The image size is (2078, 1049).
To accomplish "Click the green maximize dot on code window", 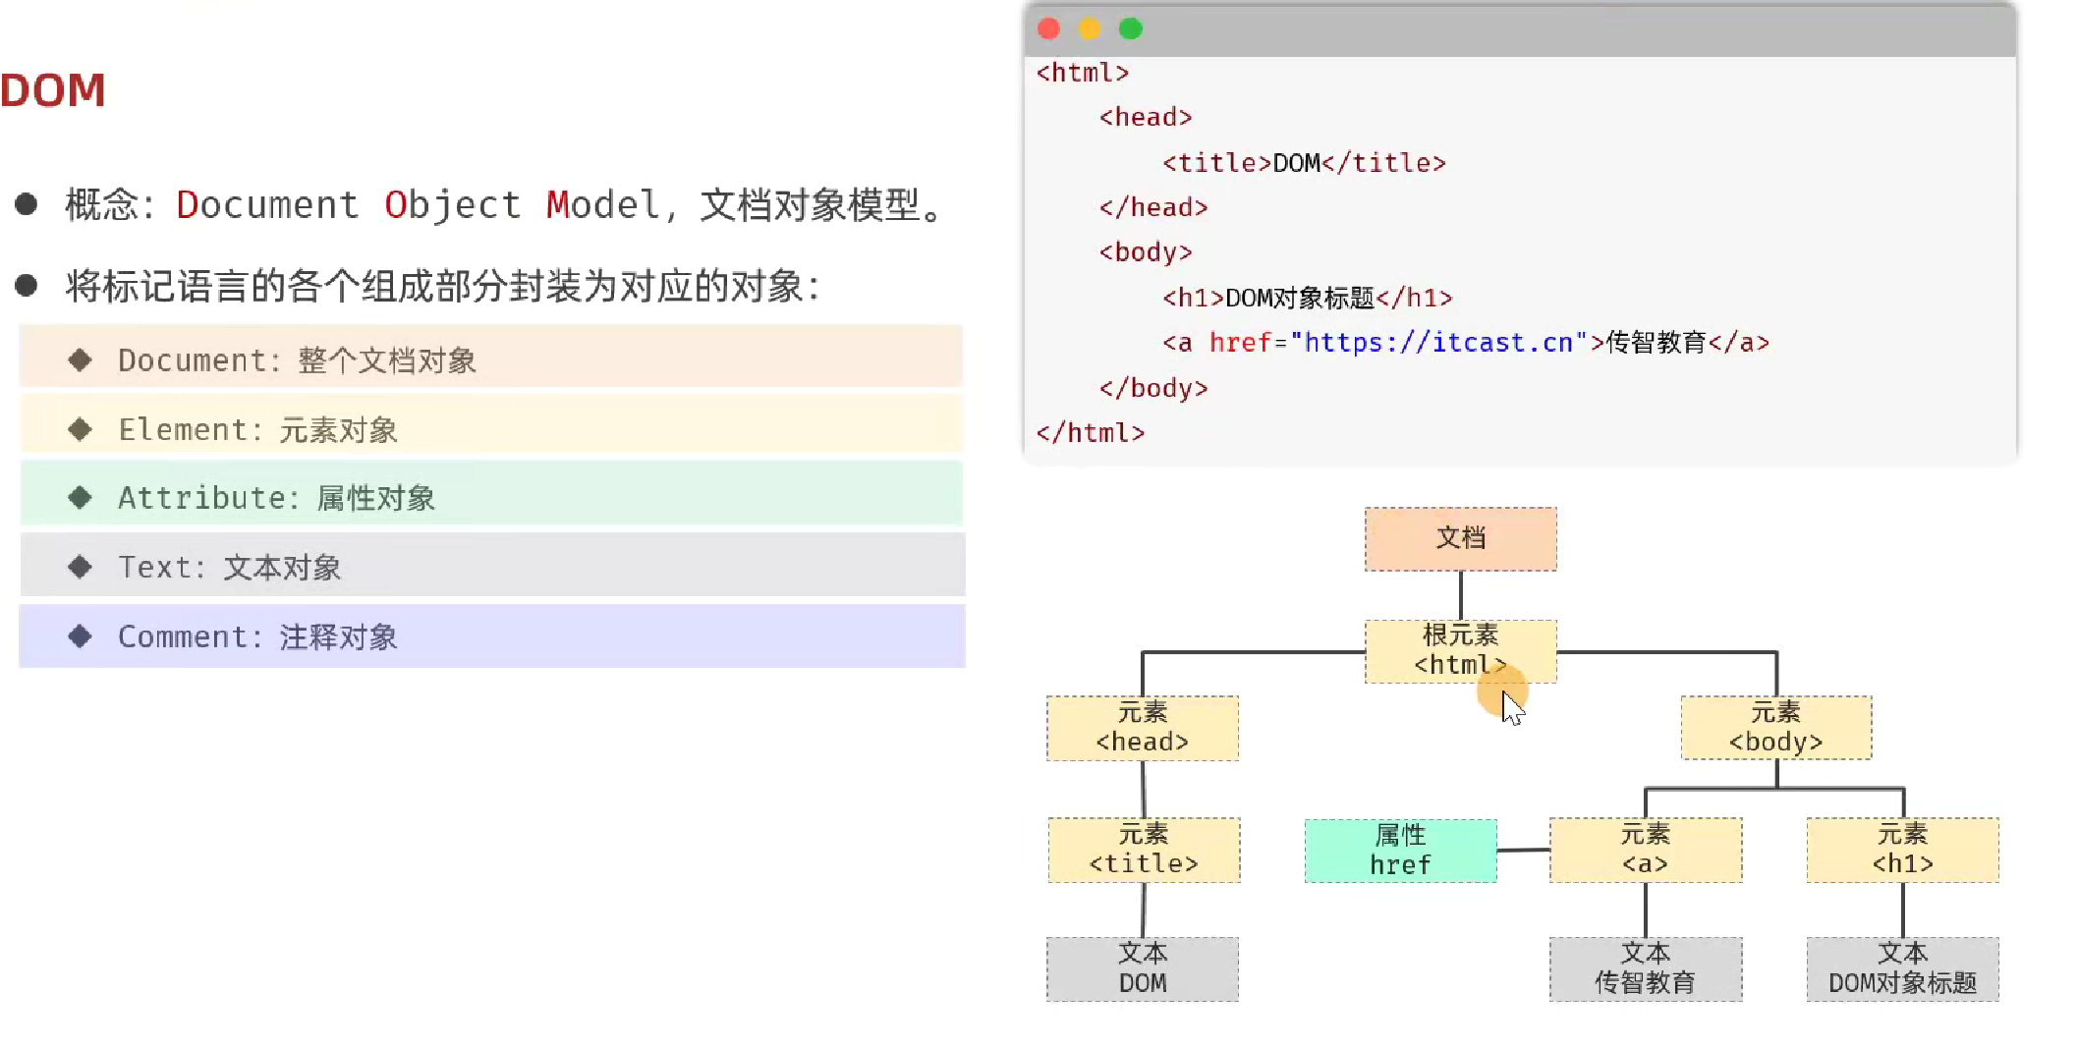I will point(1131,28).
